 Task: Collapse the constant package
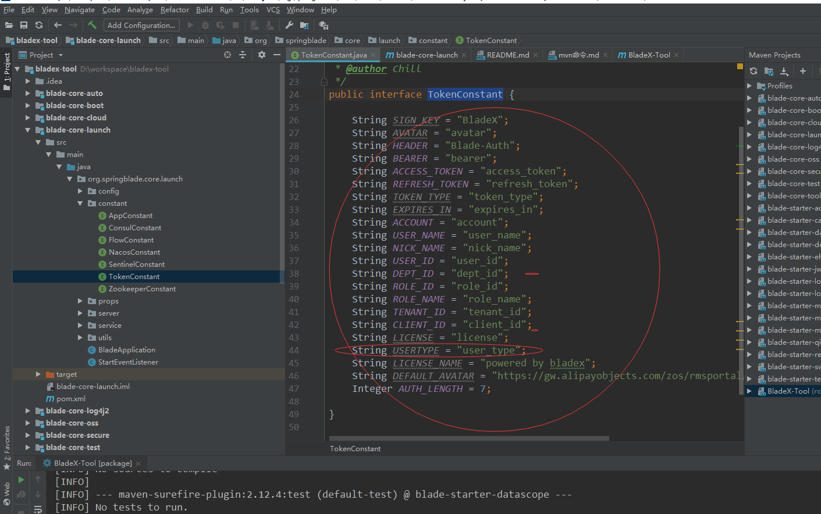coord(80,203)
